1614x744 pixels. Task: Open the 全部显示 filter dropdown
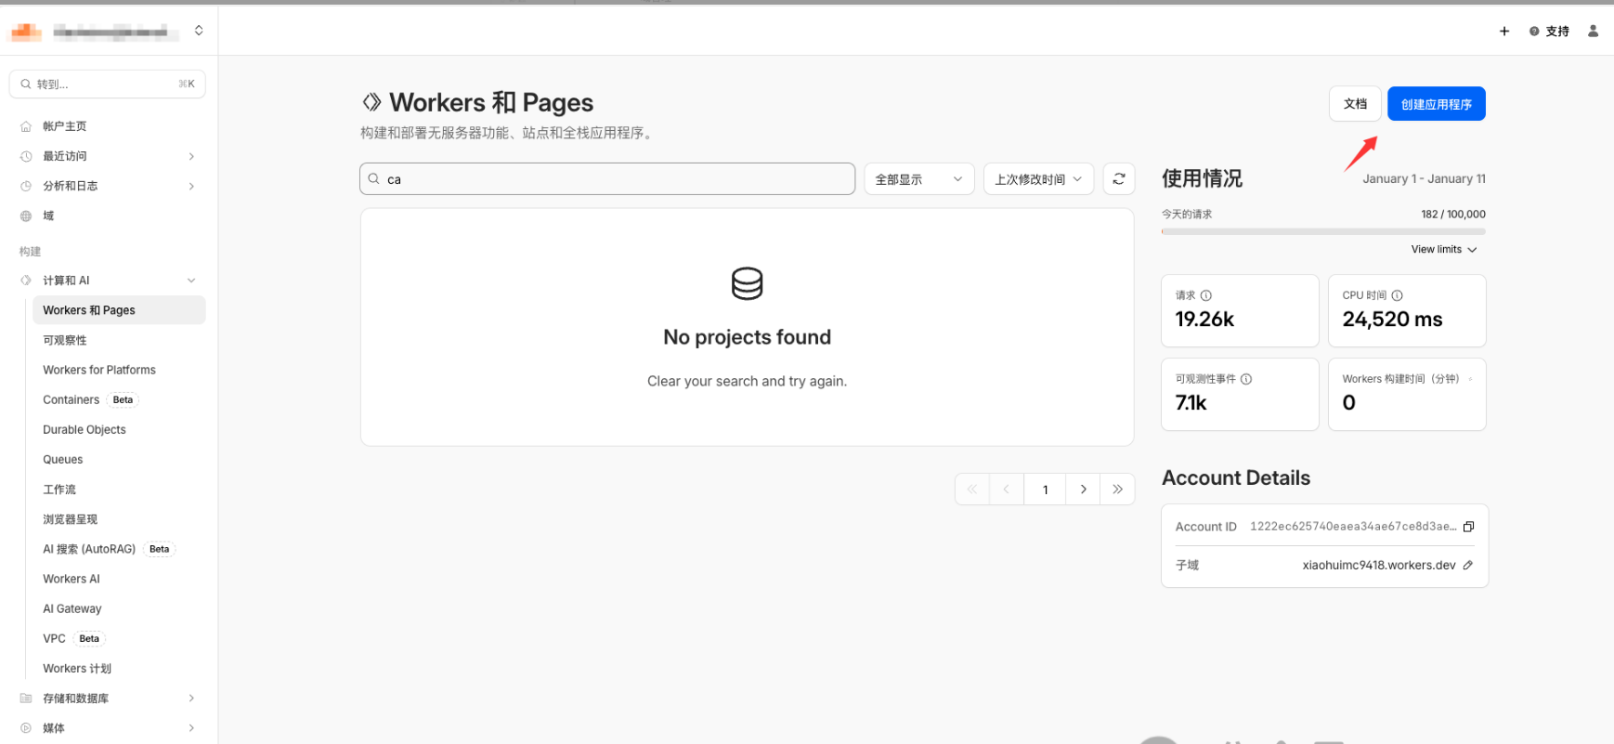point(918,179)
